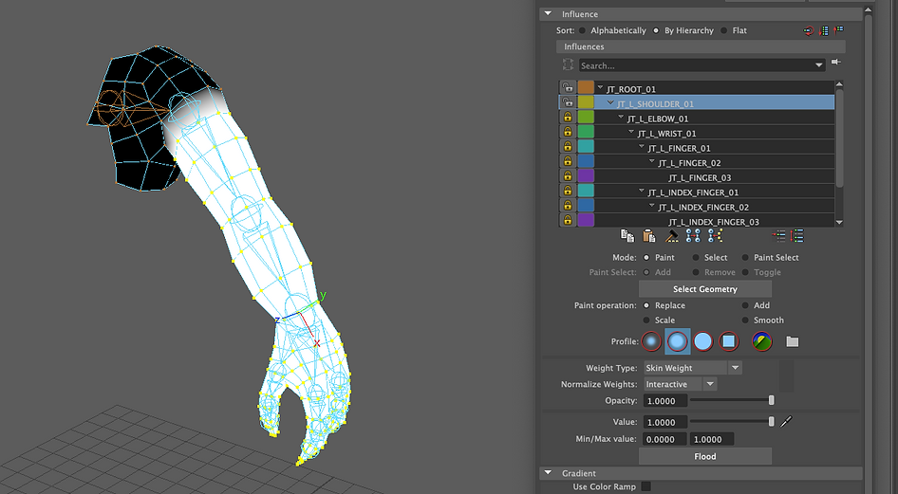Toggle lock on JT_L_SHOULDER_01 influence
Screen dimensions: 898x494
pyautogui.click(x=568, y=102)
